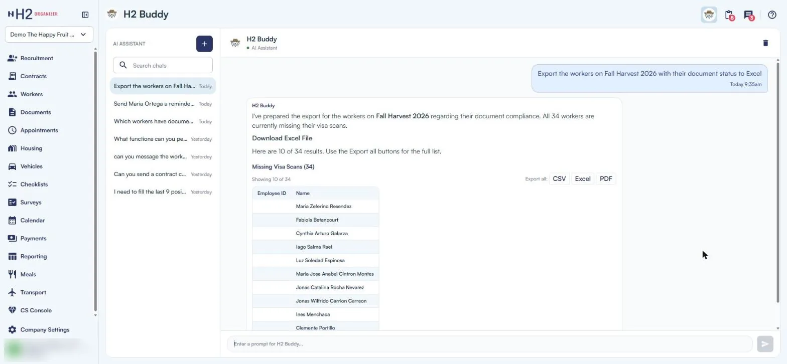
Task: Open the help question mark icon
Action: [x=772, y=15]
